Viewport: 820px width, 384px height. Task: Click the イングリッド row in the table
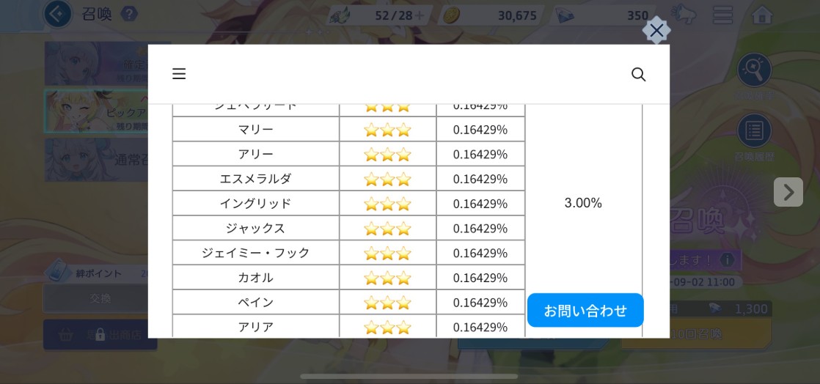[255, 203]
